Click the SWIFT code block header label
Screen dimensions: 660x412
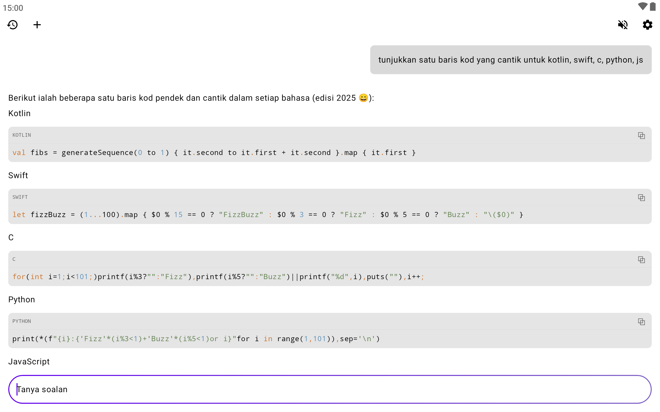(x=20, y=197)
